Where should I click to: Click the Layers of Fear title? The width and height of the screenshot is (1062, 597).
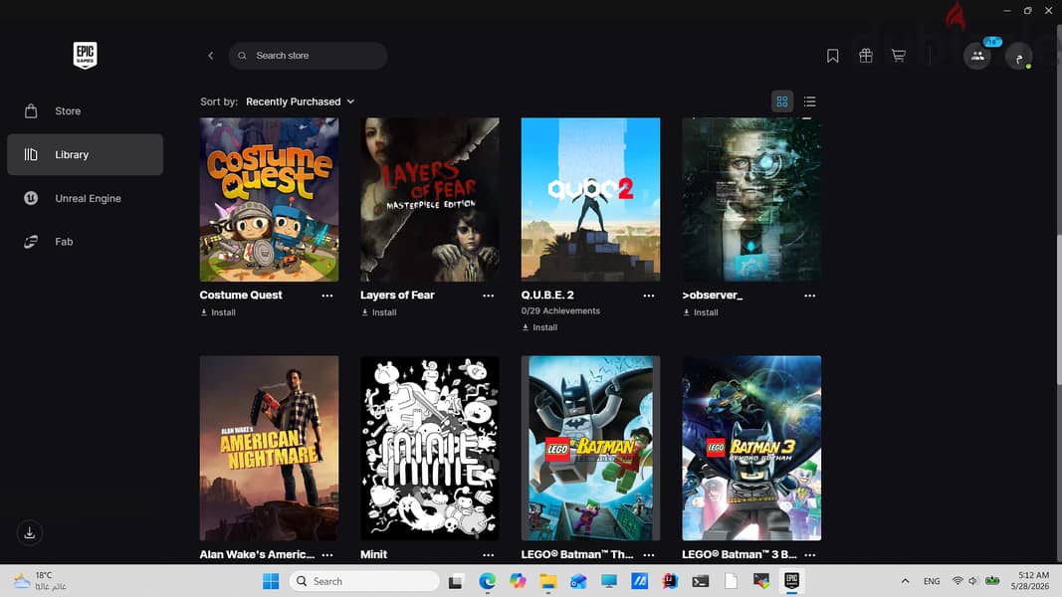coord(397,296)
